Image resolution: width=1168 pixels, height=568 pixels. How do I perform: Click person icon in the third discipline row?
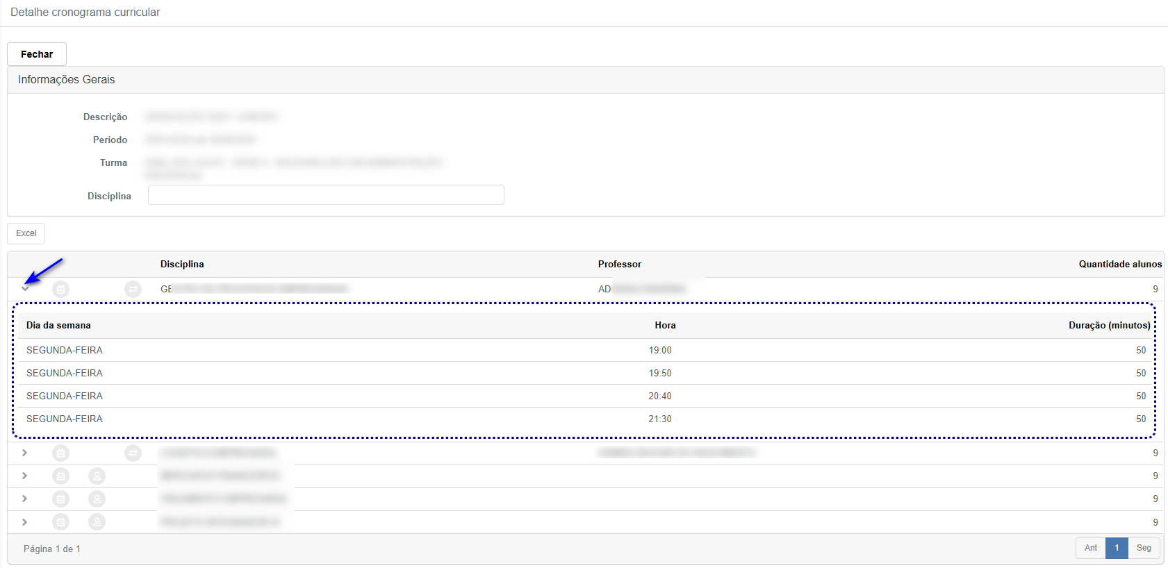97,476
